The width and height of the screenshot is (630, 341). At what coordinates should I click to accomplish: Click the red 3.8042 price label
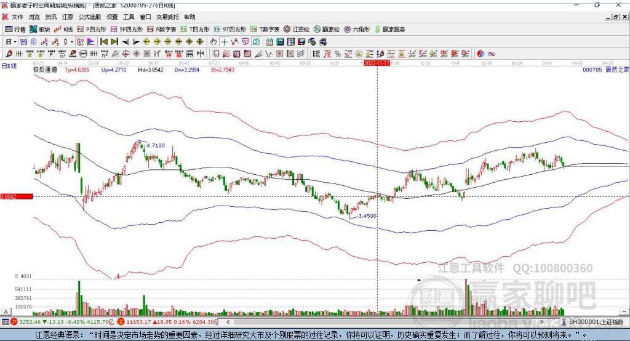[17, 196]
